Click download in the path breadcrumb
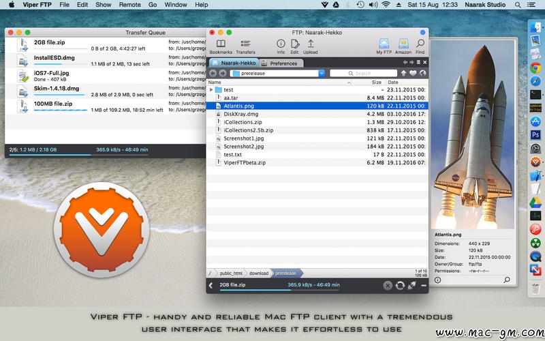 click(259, 273)
